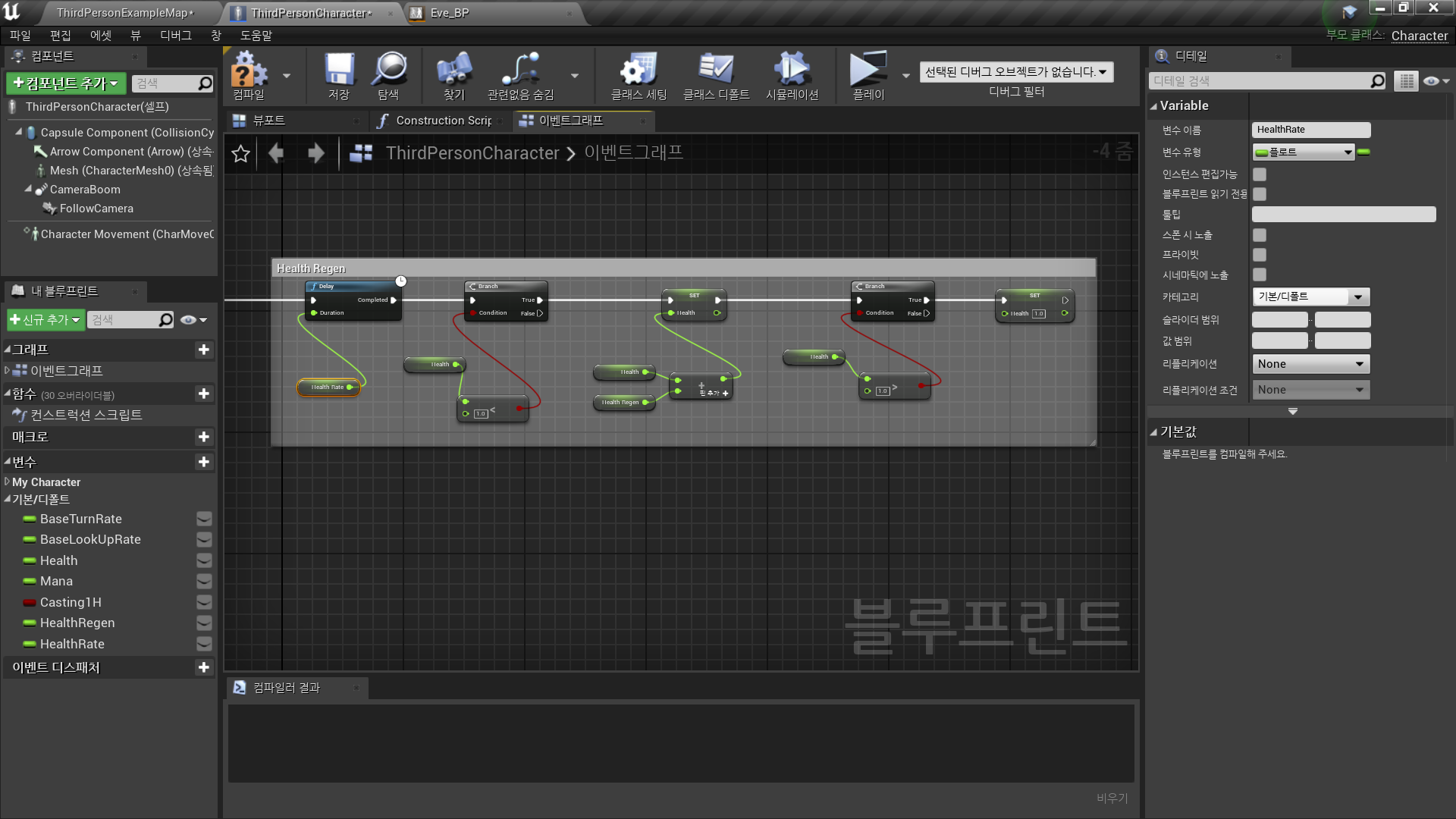Open content browser via the 탐색 icon
The height and width of the screenshot is (819, 1456).
[x=389, y=72]
